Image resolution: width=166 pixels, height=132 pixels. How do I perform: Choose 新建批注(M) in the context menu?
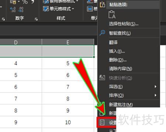121,104
